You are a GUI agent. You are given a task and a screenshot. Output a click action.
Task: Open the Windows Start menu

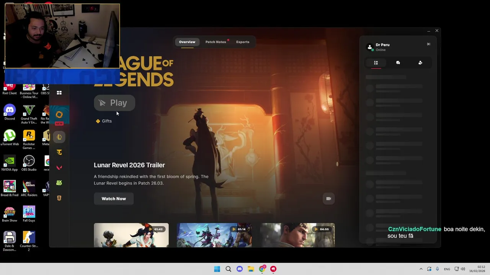coord(217,269)
